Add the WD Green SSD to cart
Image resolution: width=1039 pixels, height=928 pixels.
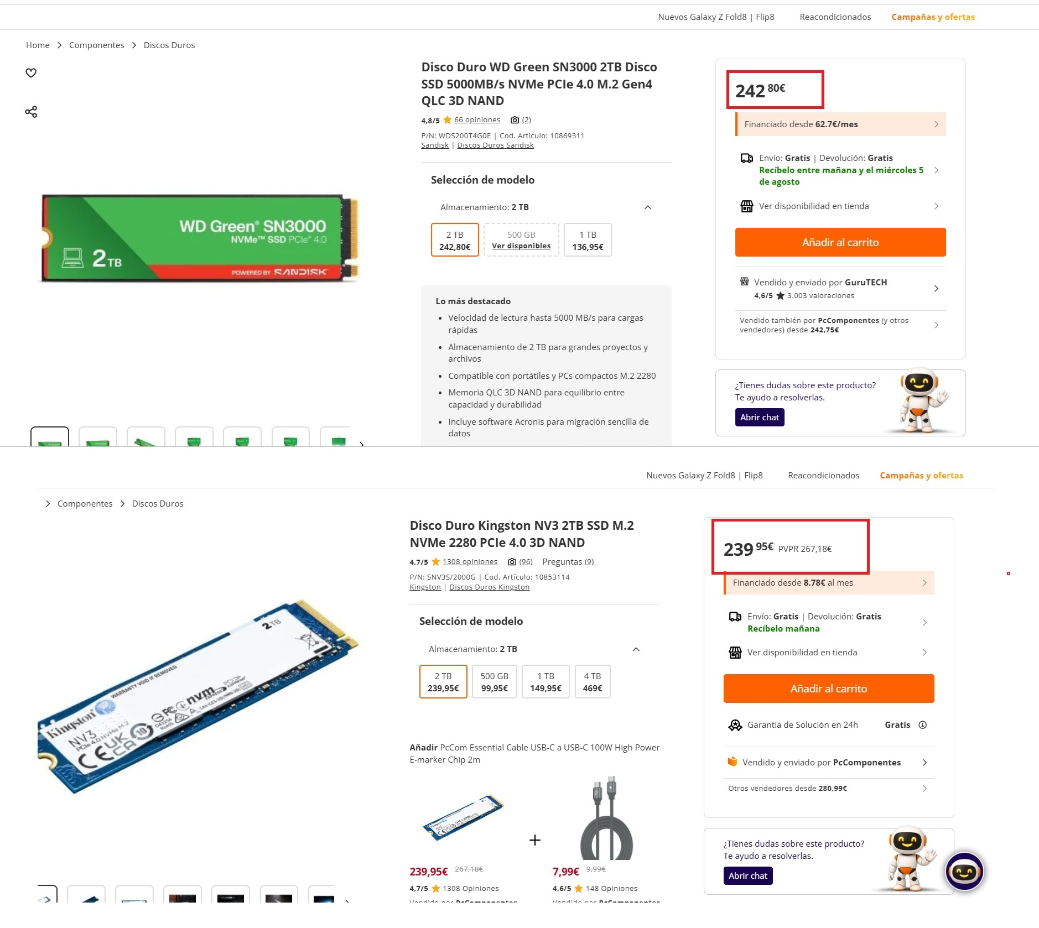[x=840, y=242]
